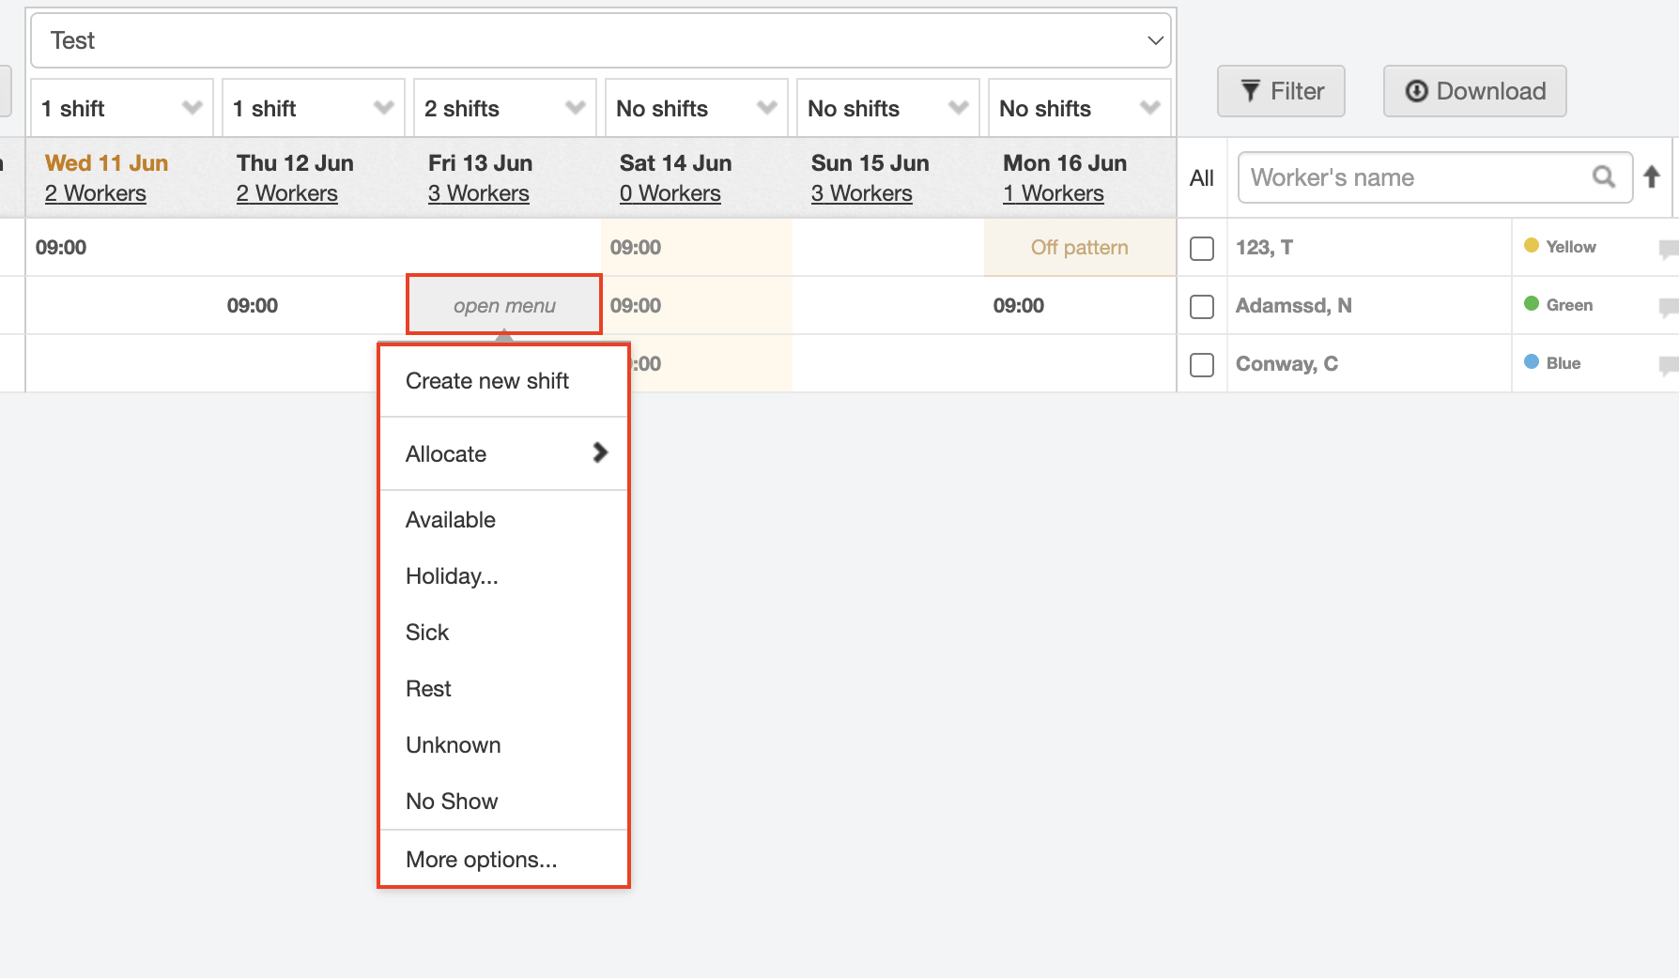Click the sort arrow next to worker search
The image size is (1679, 978).
click(x=1652, y=176)
